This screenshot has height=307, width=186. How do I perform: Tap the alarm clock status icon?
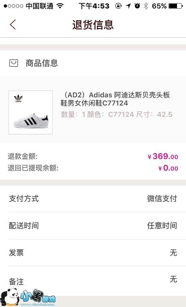click(137, 6)
